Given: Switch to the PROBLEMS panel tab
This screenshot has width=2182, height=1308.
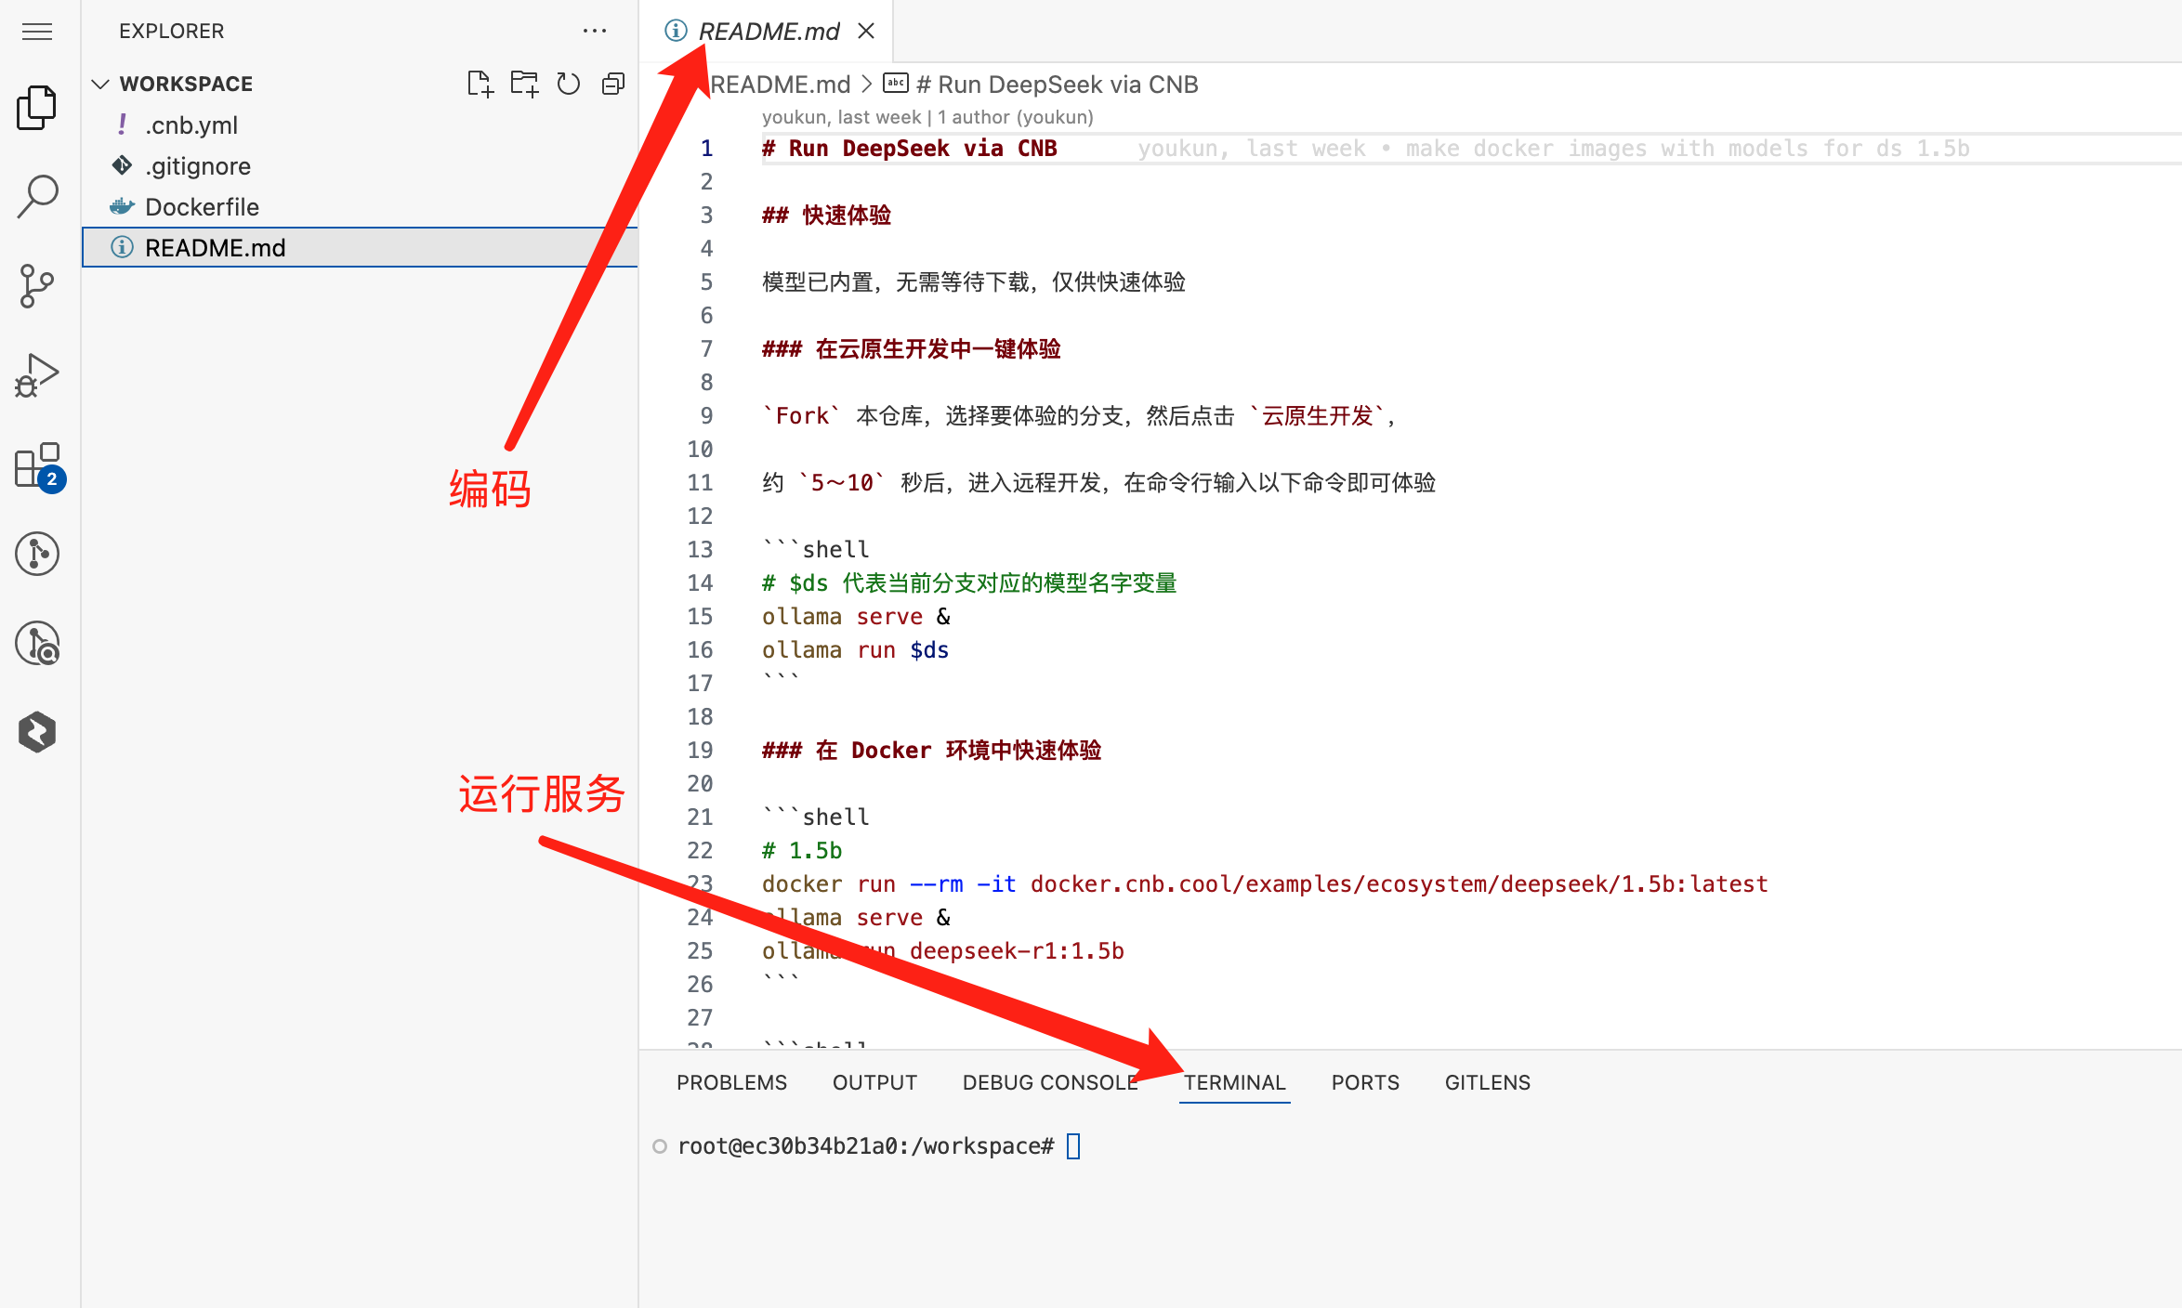Looking at the screenshot, I should (731, 1082).
